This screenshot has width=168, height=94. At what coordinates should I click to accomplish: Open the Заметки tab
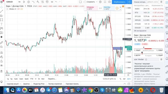(x=27, y=84)
